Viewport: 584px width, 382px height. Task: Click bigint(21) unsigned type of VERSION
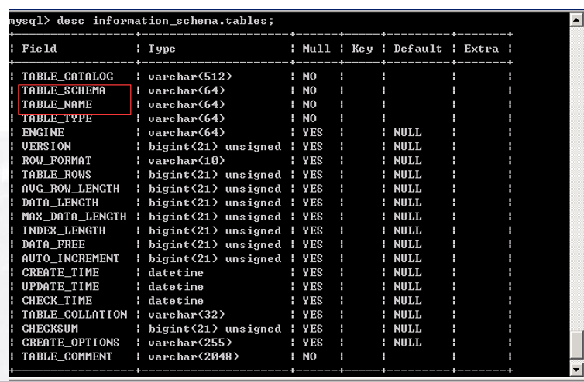(x=215, y=147)
